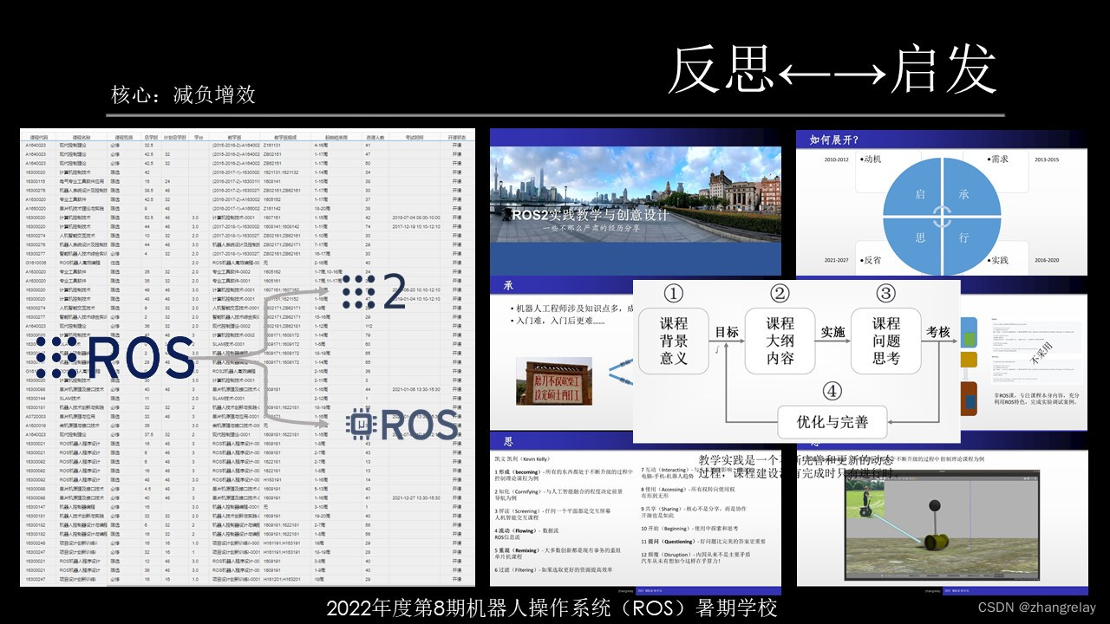Click circled number ④ in flow diagram
This screenshot has width=1110, height=624.
831,392
